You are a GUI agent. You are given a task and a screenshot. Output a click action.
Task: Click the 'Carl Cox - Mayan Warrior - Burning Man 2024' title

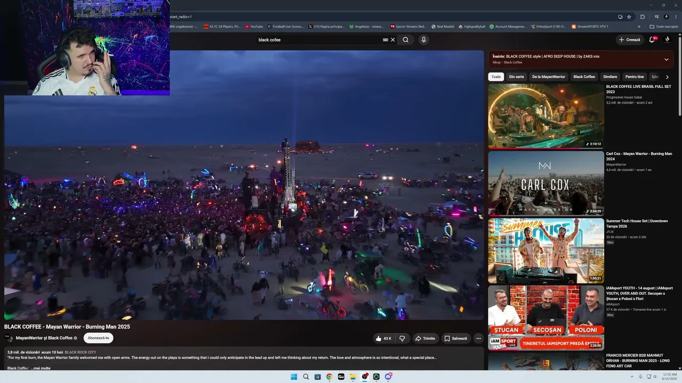(639, 156)
